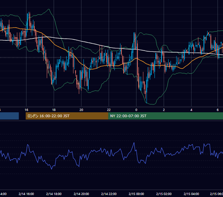Click the 2/15 00:00 time label
The width and height of the screenshot is (223, 197).
point(136,194)
